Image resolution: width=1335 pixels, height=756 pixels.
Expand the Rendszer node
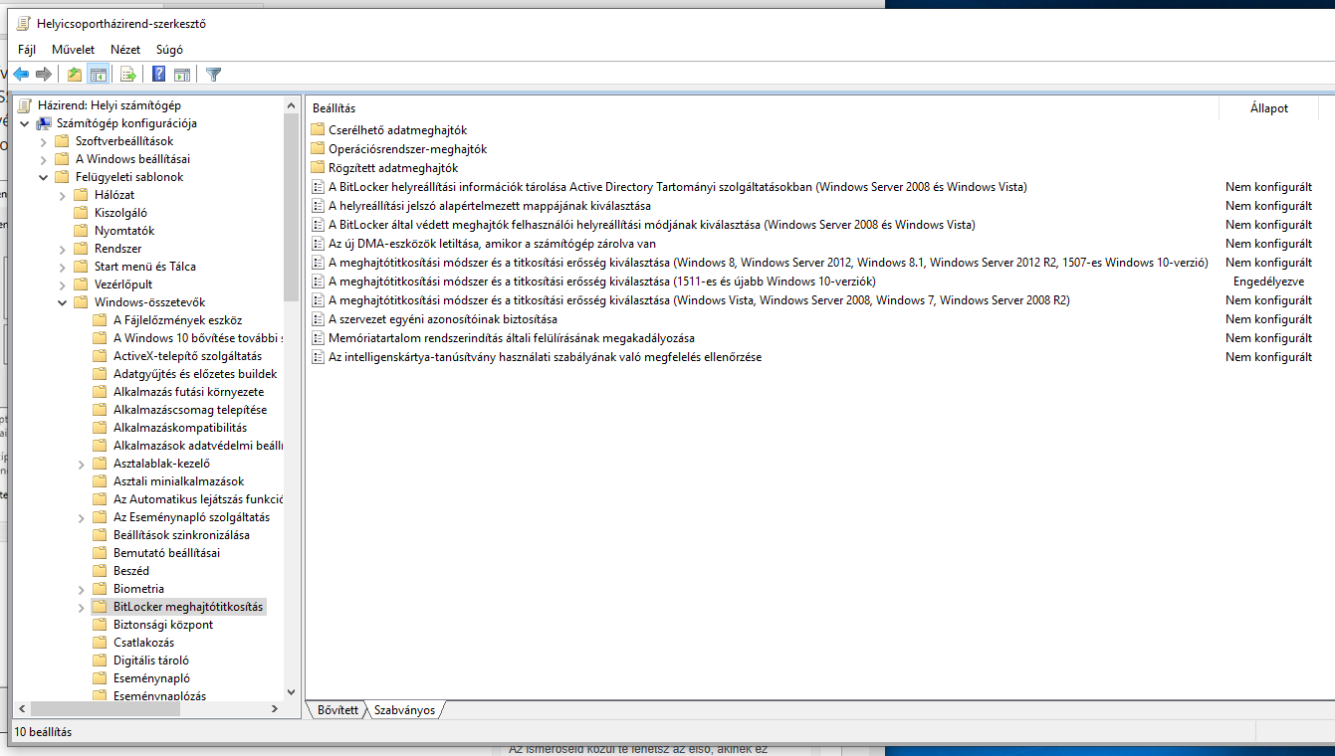point(62,249)
